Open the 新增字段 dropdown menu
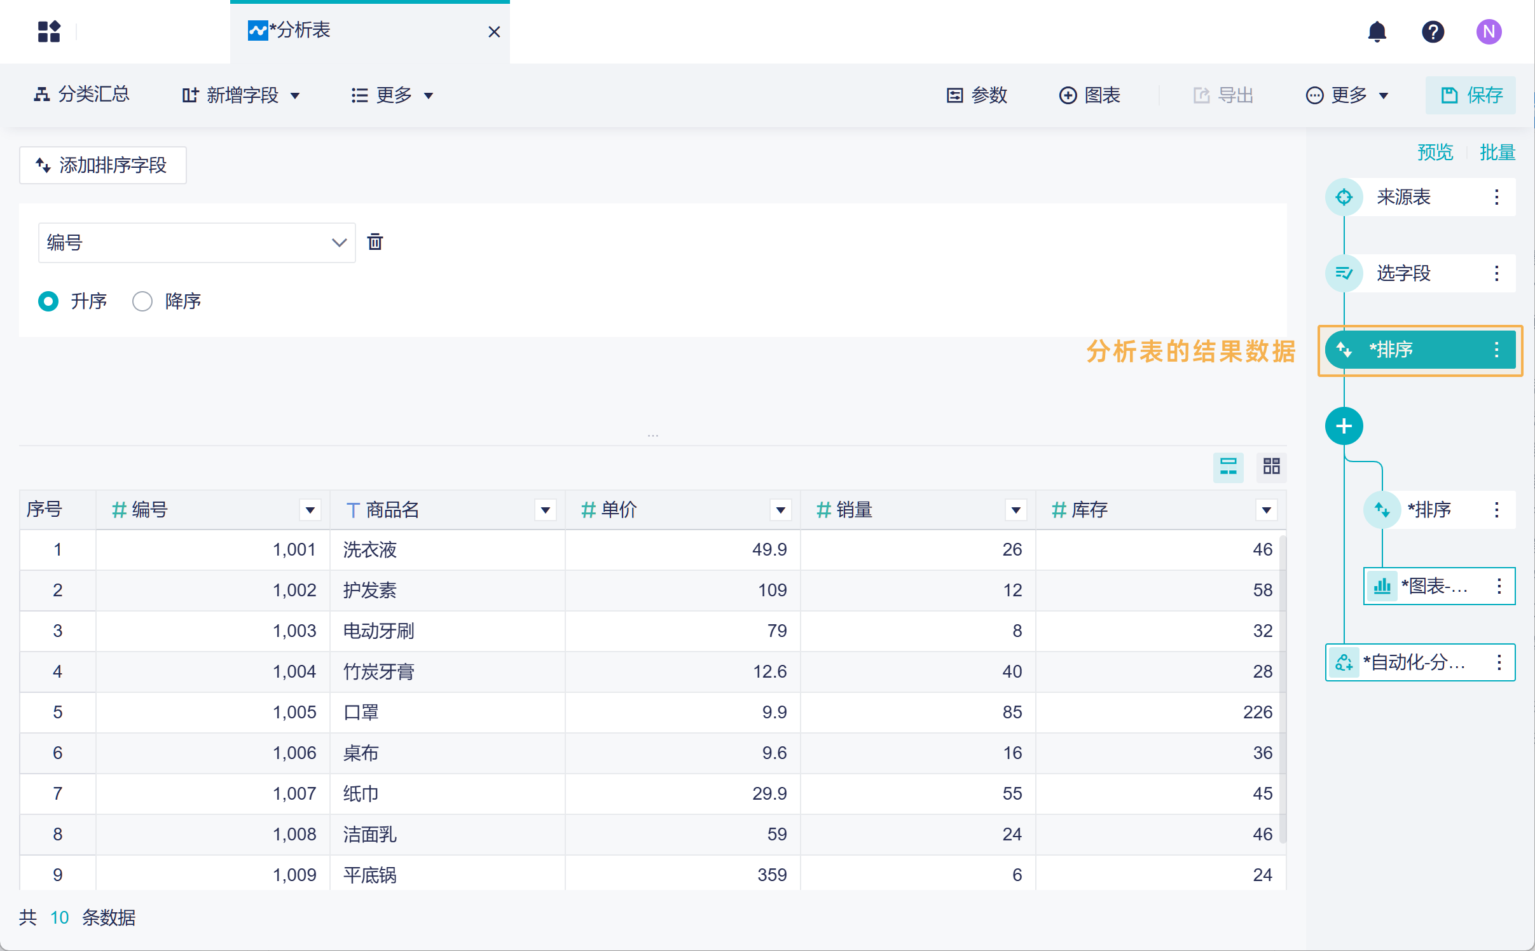Viewport: 1535px width, 951px height. tap(241, 95)
